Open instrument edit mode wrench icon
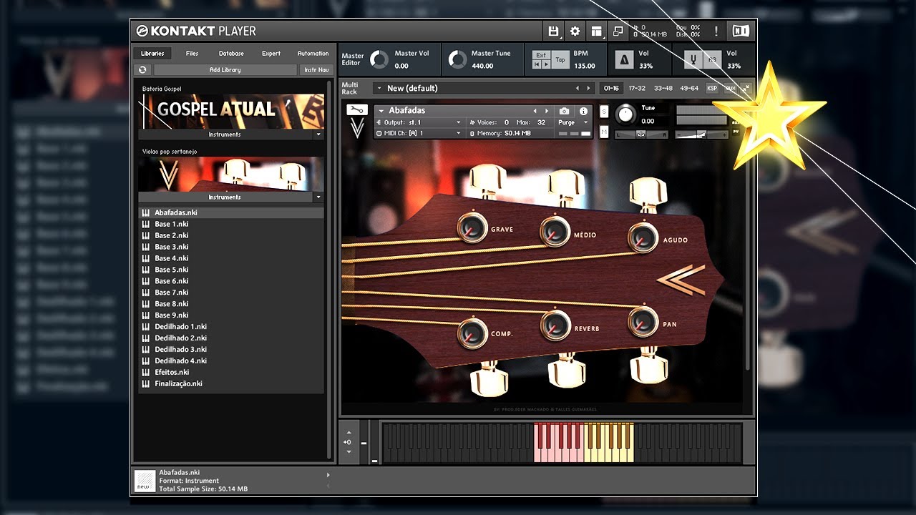Screen dimensions: 916x515 tap(356, 109)
